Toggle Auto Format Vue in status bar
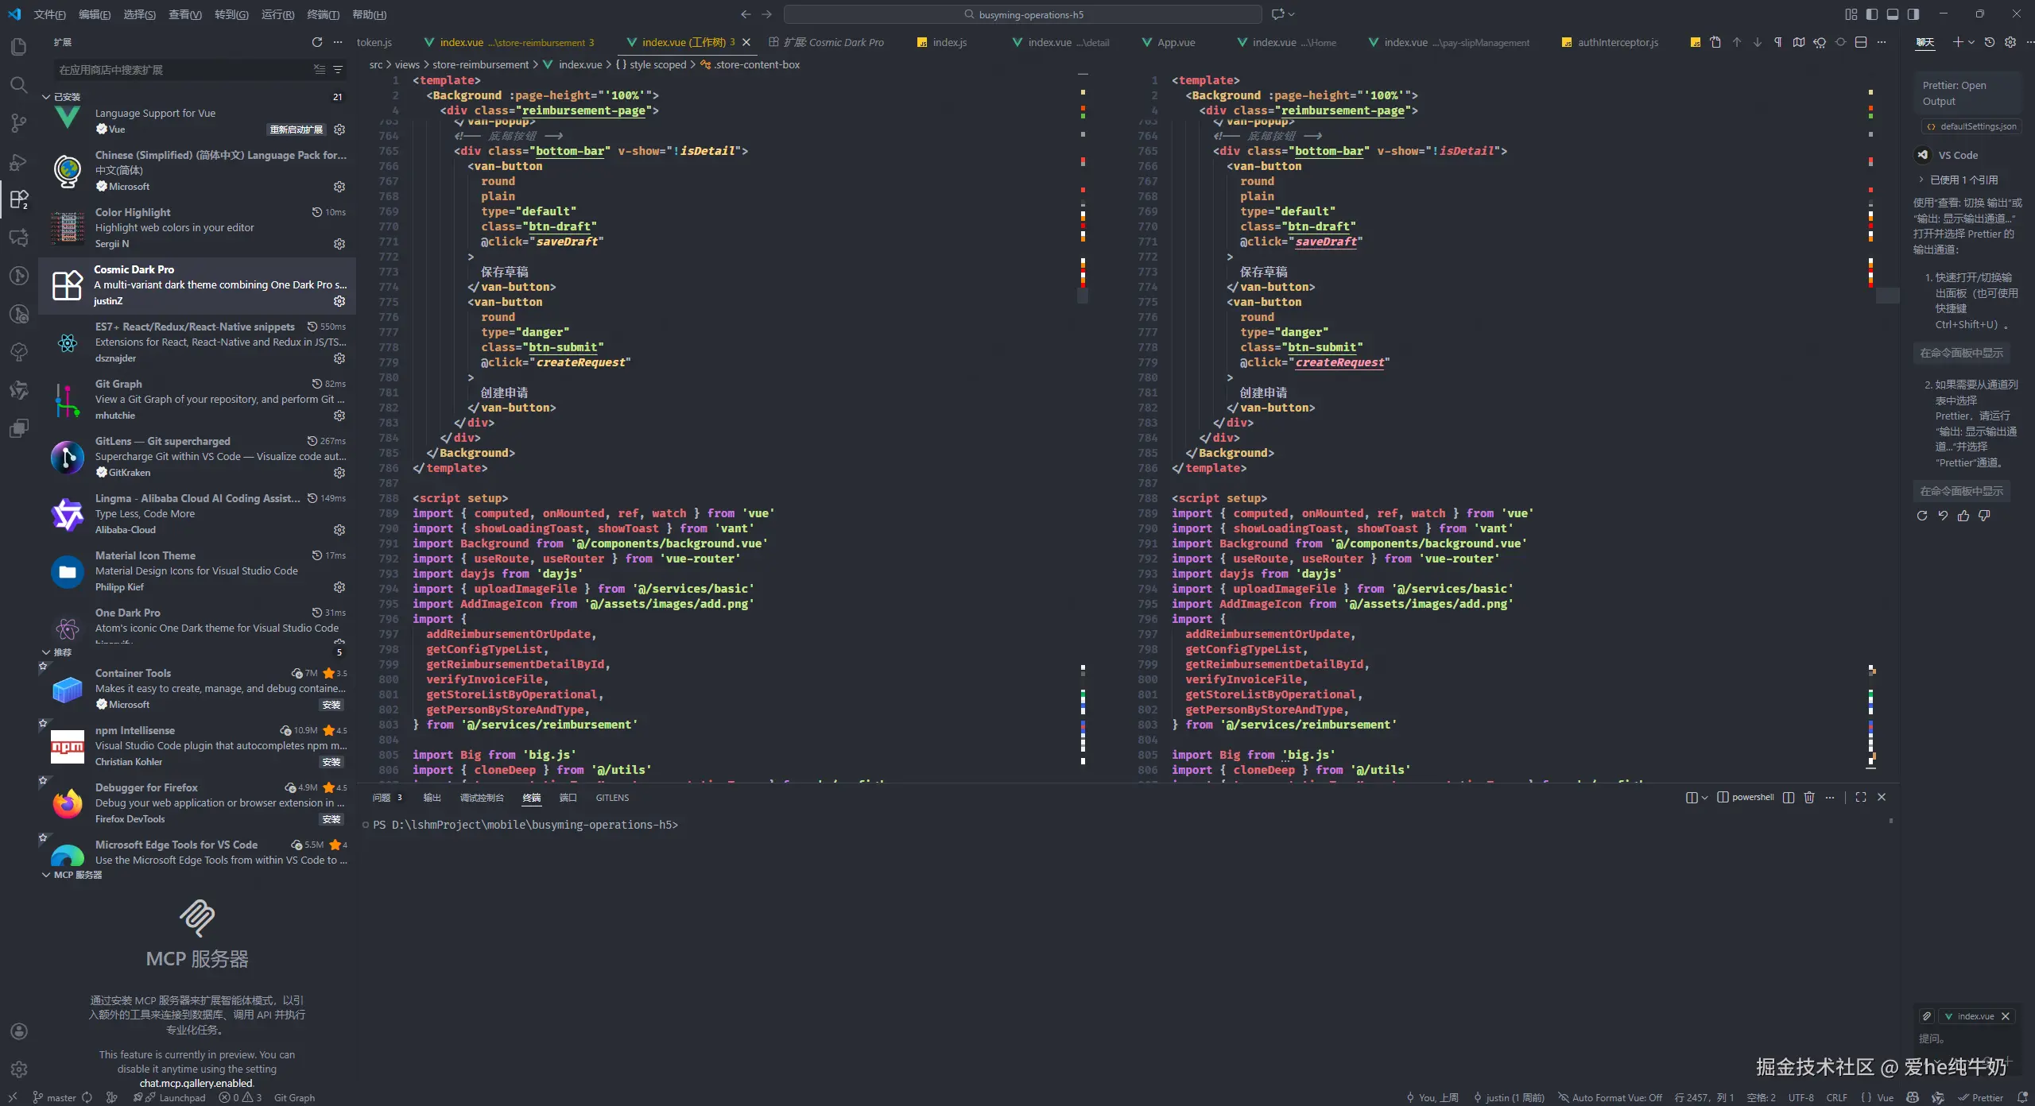 click(1610, 1097)
